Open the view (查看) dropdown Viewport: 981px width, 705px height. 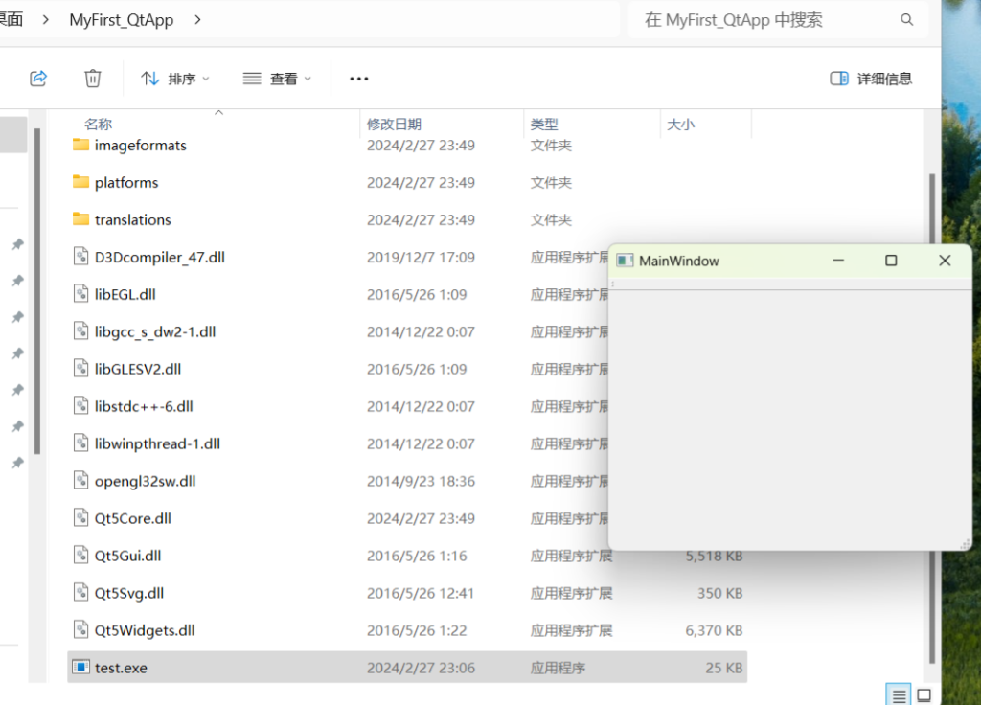pos(277,79)
